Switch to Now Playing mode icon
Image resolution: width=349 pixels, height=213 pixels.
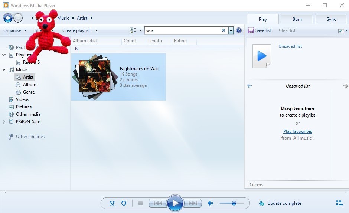(x=339, y=203)
